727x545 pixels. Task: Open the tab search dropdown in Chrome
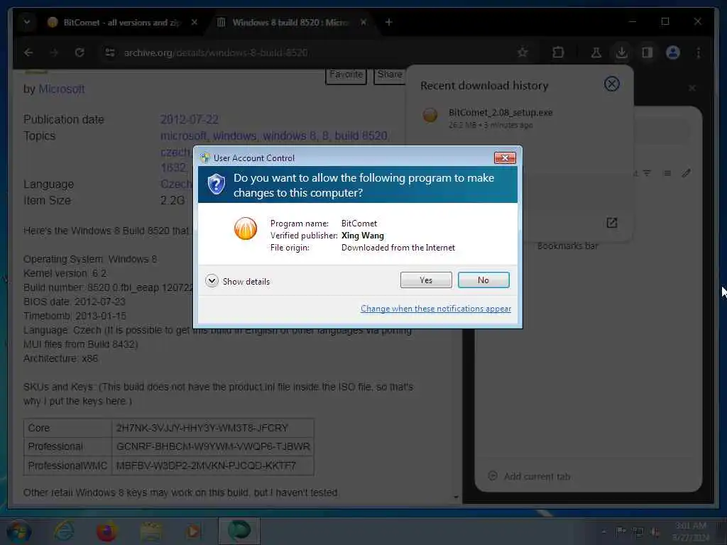pyautogui.click(x=27, y=22)
